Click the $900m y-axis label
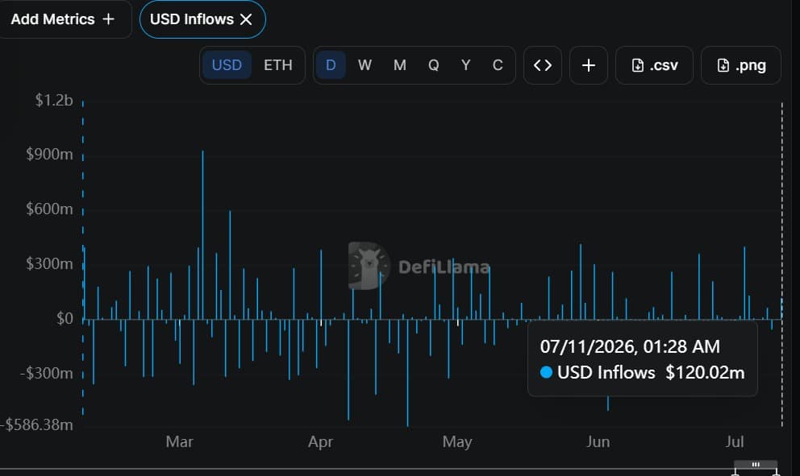 click(x=49, y=154)
